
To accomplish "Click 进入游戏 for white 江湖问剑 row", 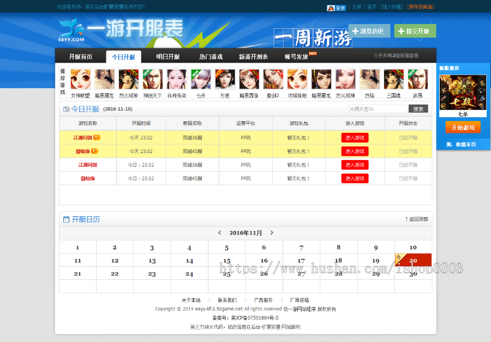I will coord(355,165).
